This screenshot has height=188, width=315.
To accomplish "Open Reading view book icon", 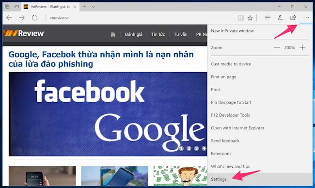I will [x=240, y=18].
